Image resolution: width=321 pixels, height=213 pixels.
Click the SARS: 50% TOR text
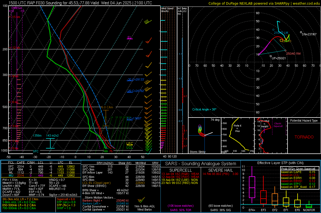coord(180,210)
